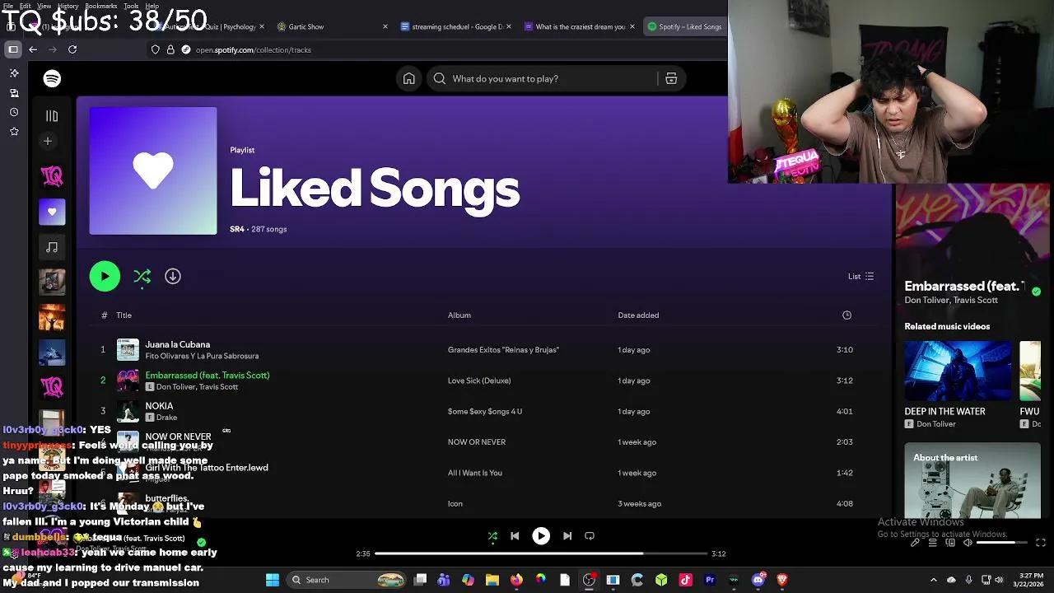This screenshot has width=1054, height=593.
Task: Enter full screen player icon
Action: pyautogui.click(x=1041, y=543)
